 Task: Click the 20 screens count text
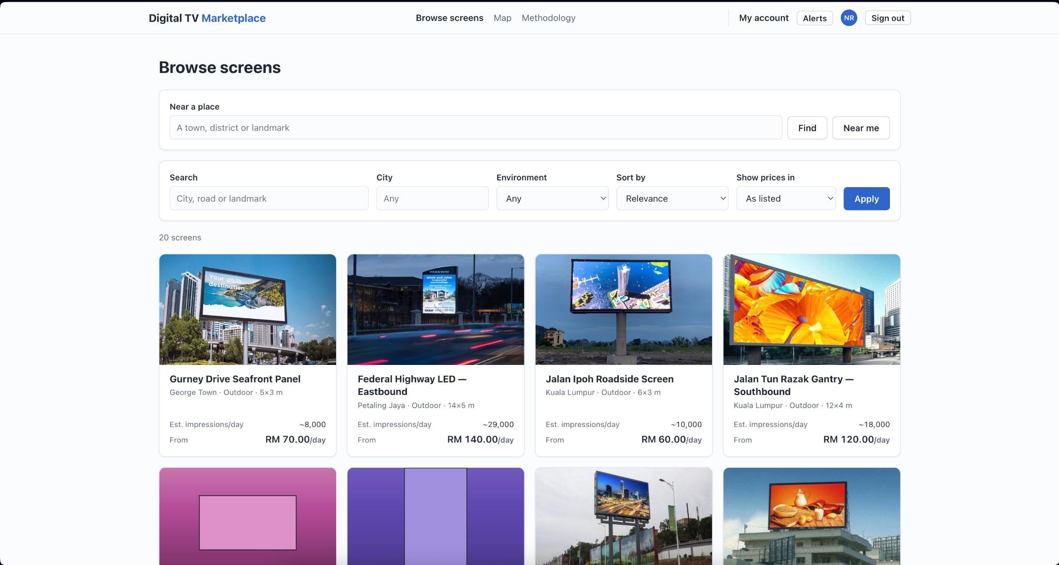pos(180,238)
